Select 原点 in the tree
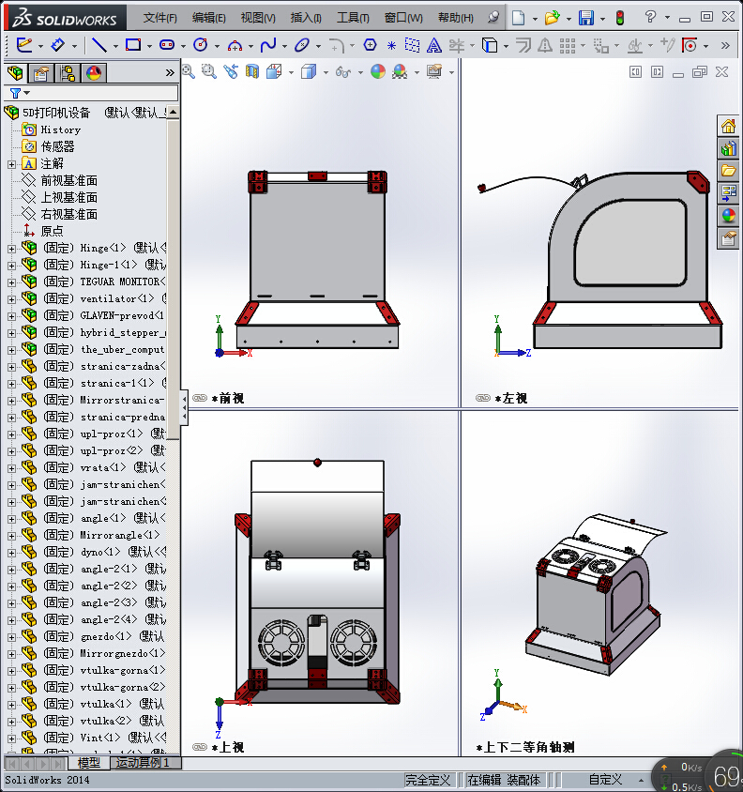 point(52,232)
